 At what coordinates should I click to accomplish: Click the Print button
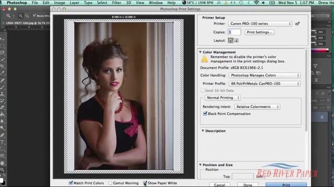click(286, 185)
